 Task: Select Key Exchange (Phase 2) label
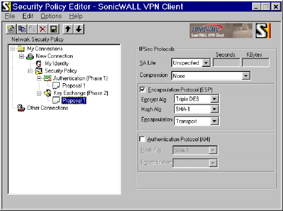81,93
